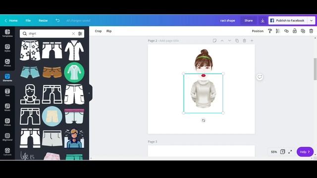Viewport: 317px width, 178px height.
Task: Click the Download icon
Action: [263, 20]
